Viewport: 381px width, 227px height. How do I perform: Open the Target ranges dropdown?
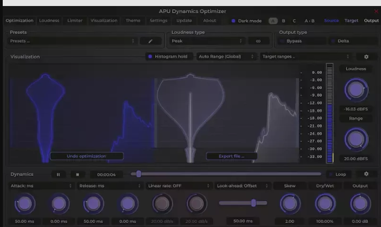pyautogui.click(x=306, y=57)
